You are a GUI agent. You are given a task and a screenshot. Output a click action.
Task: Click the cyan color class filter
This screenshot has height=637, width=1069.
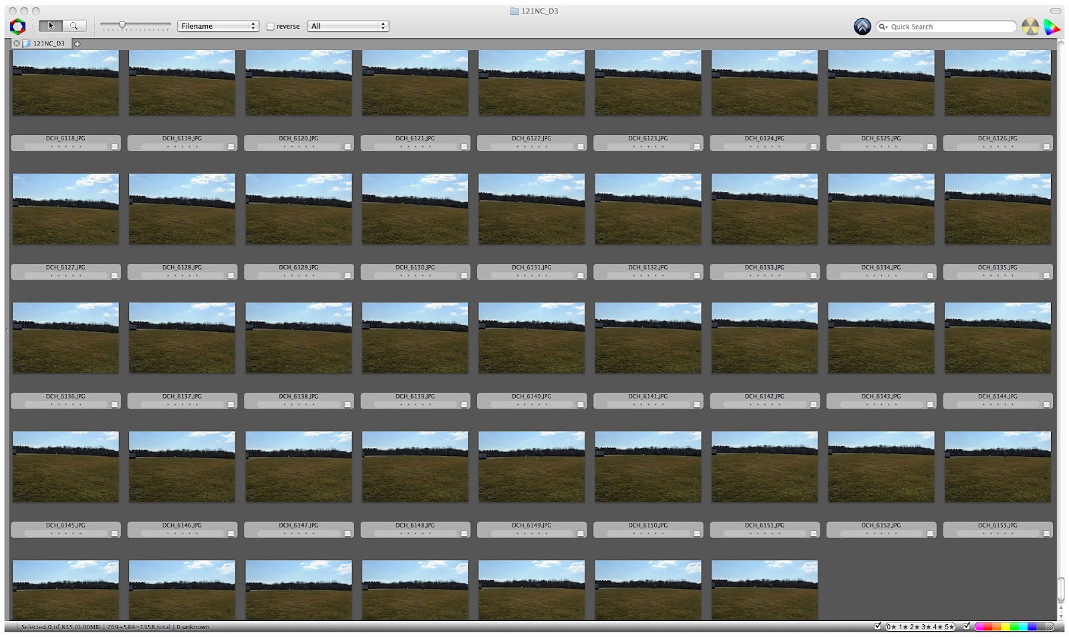pos(1023,627)
